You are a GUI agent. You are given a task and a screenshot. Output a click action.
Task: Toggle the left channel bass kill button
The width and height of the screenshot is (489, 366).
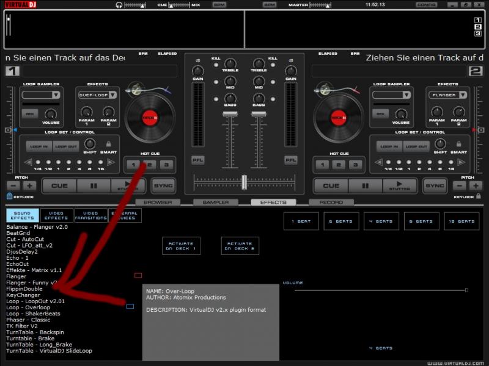coord(216,99)
